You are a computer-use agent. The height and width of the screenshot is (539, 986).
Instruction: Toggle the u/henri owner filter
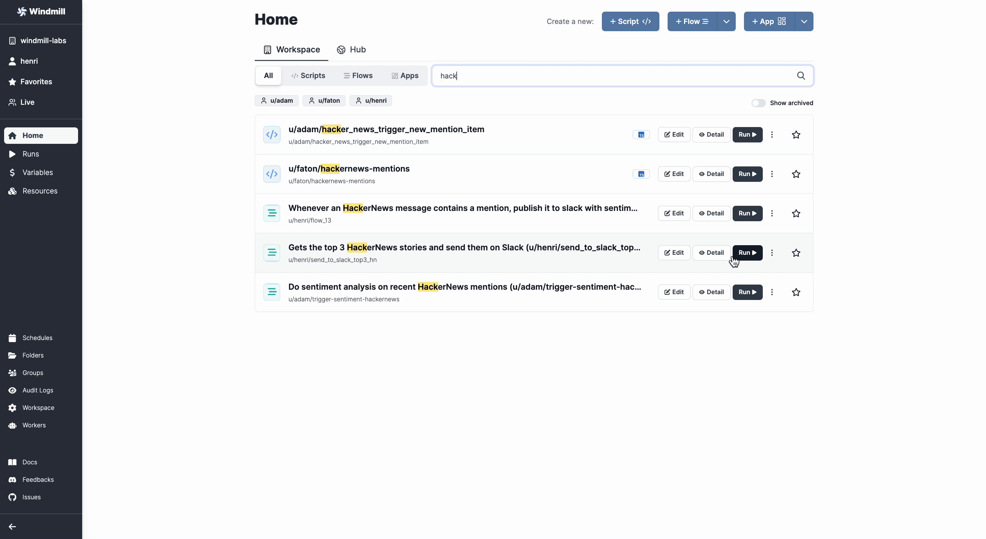[370, 101]
